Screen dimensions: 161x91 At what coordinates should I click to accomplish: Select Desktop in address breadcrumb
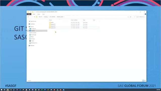pos(46,17)
